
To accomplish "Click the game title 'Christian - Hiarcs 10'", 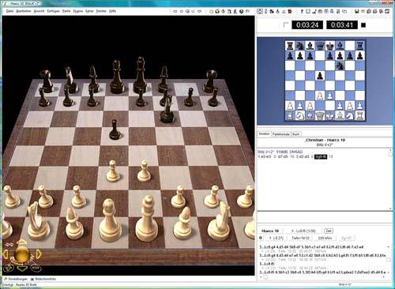I will 325,140.
